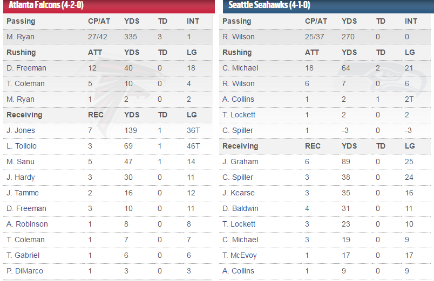Select A. Robinson player name
This screenshot has height=281, width=434.
[x=27, y=224]
